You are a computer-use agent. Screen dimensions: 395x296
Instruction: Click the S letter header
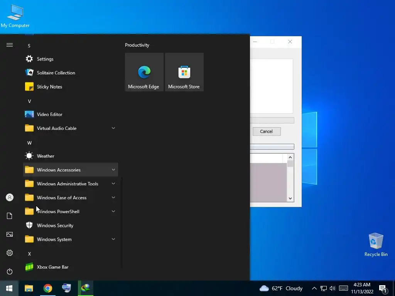point(29,46)
